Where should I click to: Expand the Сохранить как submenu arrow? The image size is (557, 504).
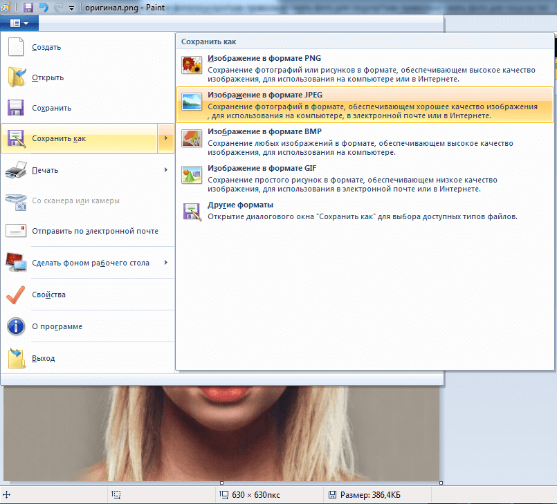click(166, 138)
